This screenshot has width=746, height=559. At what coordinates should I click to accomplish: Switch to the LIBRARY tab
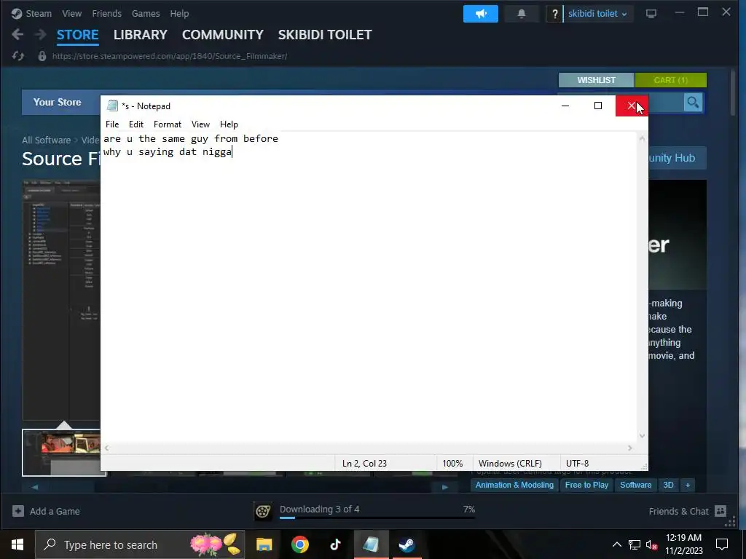141,35
